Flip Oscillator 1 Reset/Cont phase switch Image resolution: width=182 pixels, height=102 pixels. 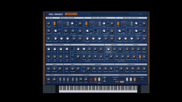click(59, 31)
